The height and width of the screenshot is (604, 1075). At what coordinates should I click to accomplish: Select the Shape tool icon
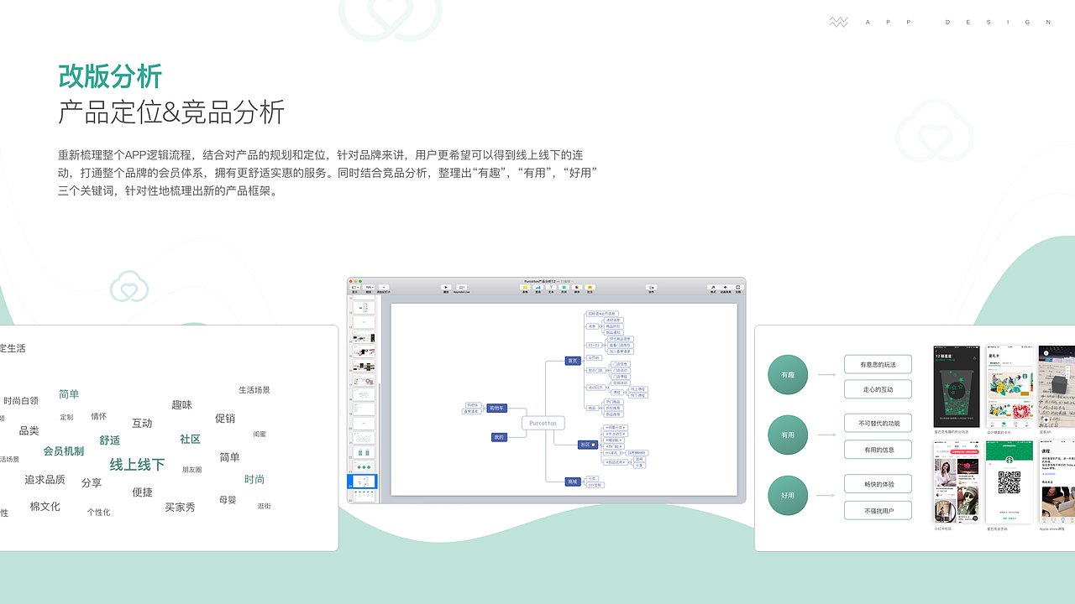point(564,288)
